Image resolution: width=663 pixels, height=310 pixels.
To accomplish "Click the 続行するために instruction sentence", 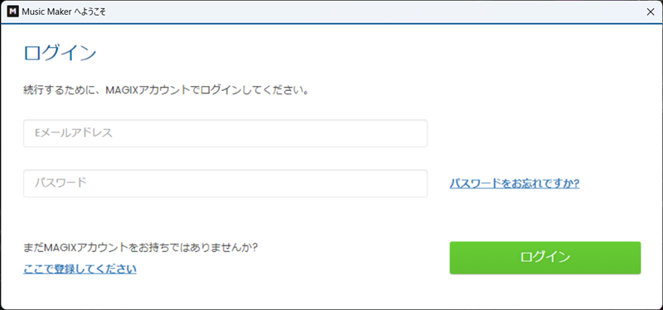I will click(x=166, y=90).
